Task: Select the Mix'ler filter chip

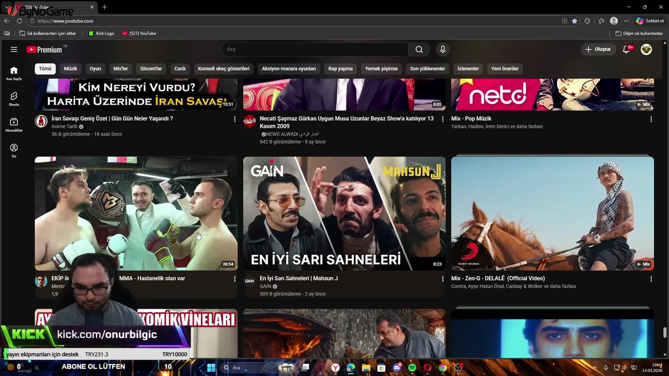Action: tap(121, 68)
